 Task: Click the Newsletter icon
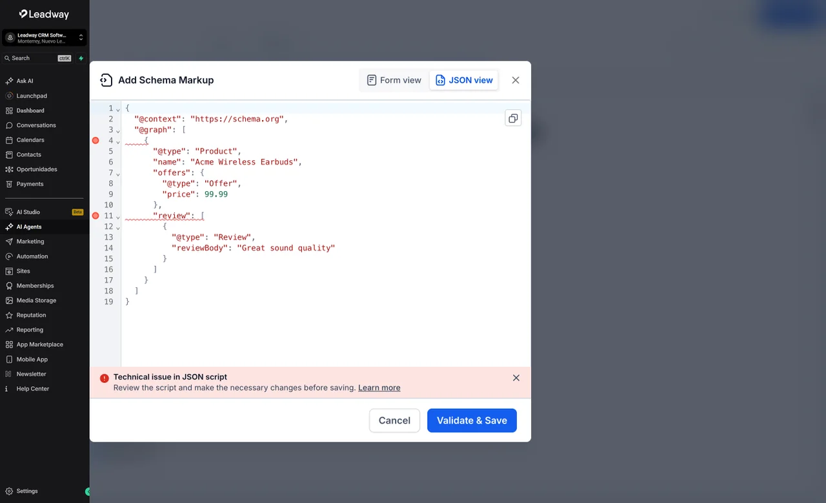coord(9,374)
